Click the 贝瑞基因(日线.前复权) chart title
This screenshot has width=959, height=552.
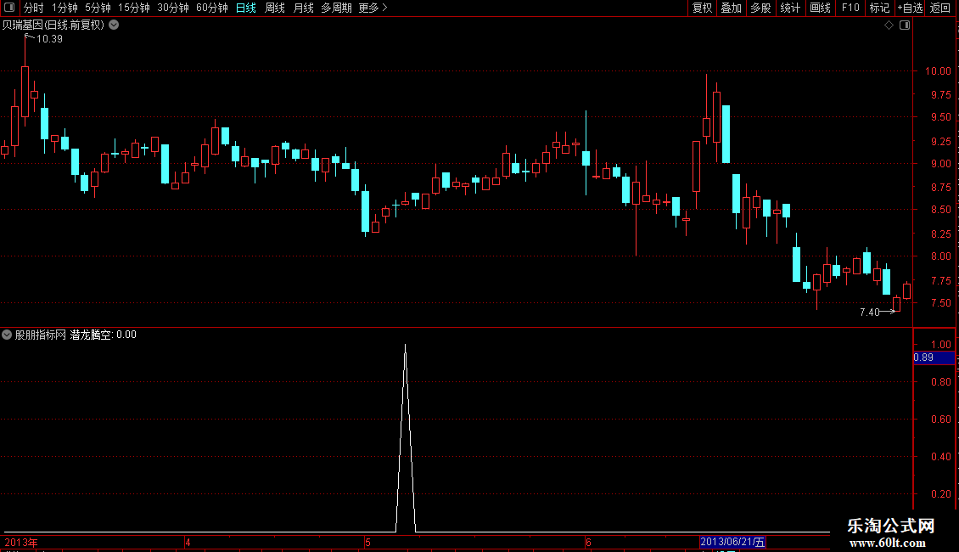click(53, 25)
